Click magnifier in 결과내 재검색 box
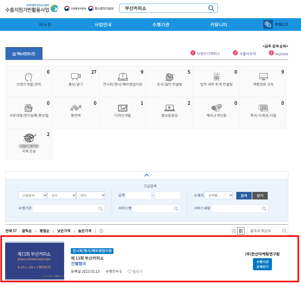 coord(284,231)
